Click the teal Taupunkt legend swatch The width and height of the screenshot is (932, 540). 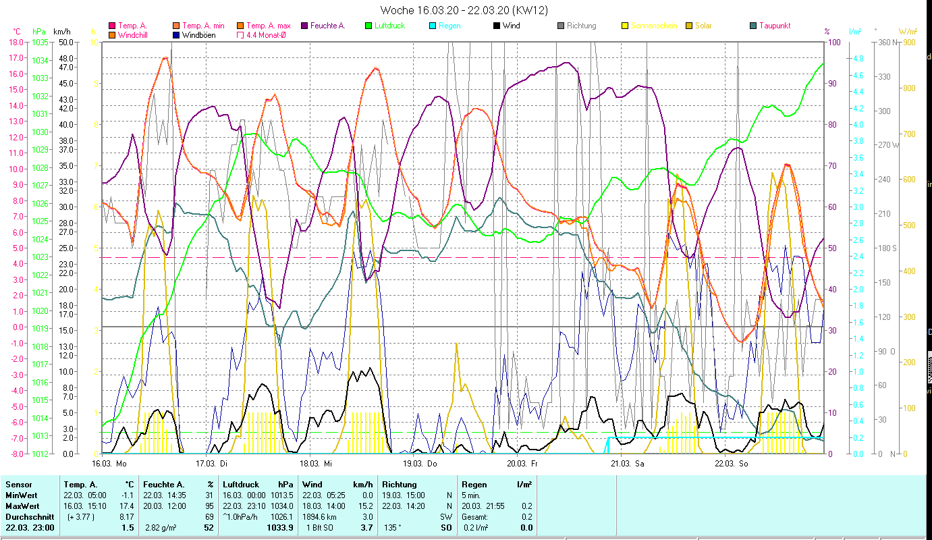753,26
